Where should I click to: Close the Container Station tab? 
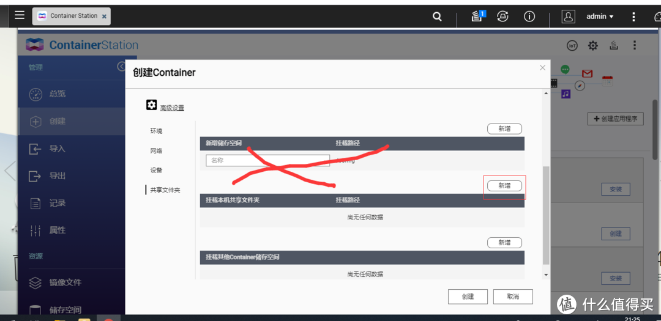click(x=104, y=17)
